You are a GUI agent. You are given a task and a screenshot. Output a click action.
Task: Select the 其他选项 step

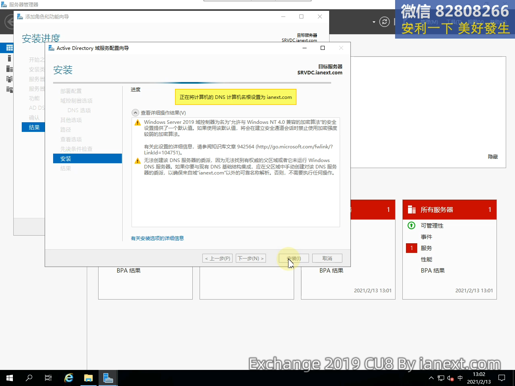click(71, 120)
